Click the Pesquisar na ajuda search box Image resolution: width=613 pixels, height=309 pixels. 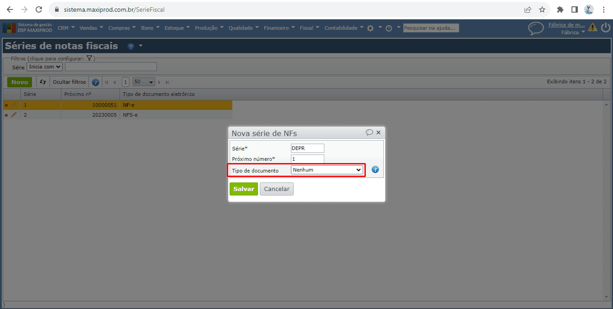tap(431, 28)
